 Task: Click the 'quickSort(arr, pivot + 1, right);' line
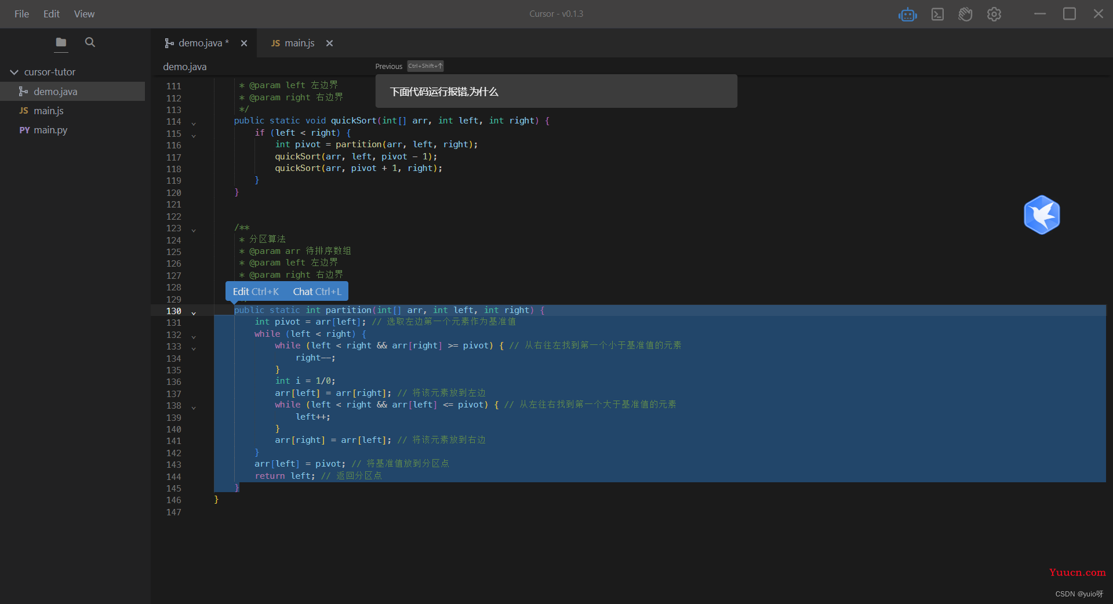coord(359,168)
